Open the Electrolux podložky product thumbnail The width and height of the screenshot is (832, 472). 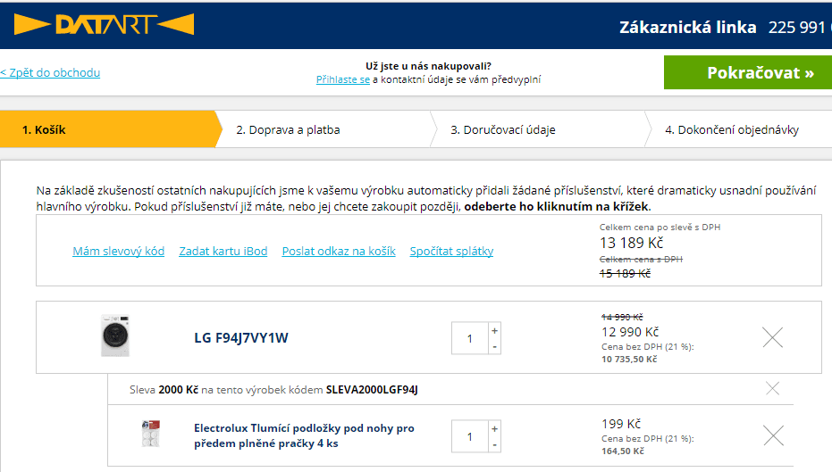tap(151, 434)
